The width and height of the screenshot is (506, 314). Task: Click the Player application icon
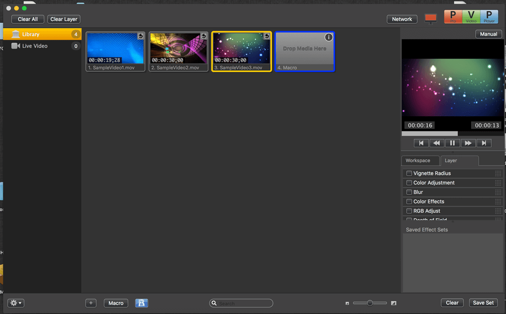(x=489, y=17)
